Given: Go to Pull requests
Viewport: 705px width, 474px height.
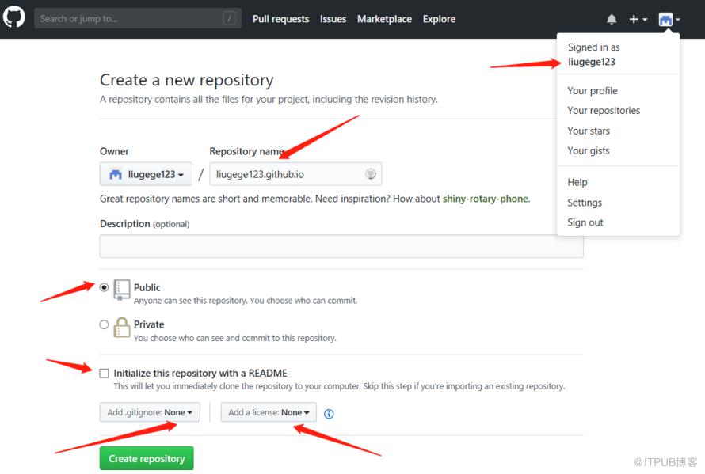Looking at the screenshot, I should 280,19.
